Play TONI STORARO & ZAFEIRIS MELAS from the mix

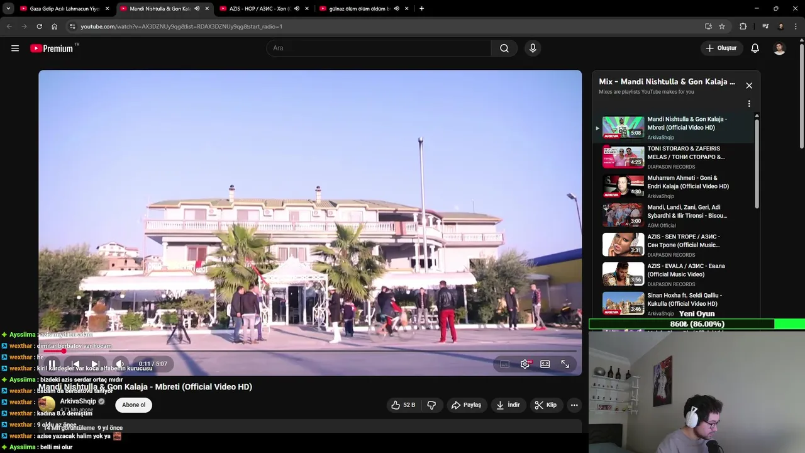(x=674, y=157)
